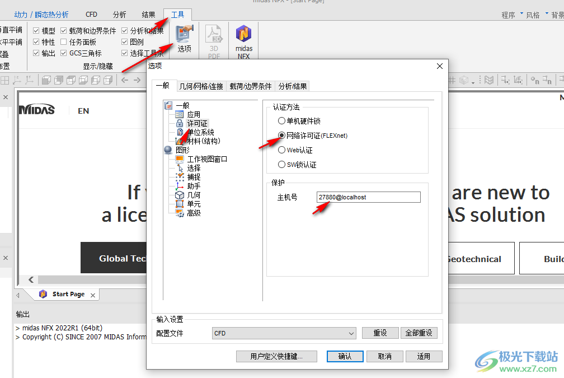Open the 选项 (Options) tool icon

[185, 34]
